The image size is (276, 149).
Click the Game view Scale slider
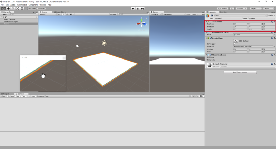[193, 14]
